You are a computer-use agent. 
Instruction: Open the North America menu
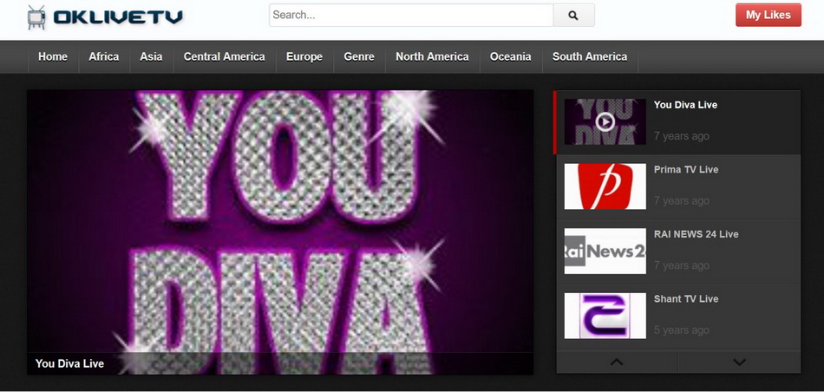pyautogui.click(x=433, y=56)
